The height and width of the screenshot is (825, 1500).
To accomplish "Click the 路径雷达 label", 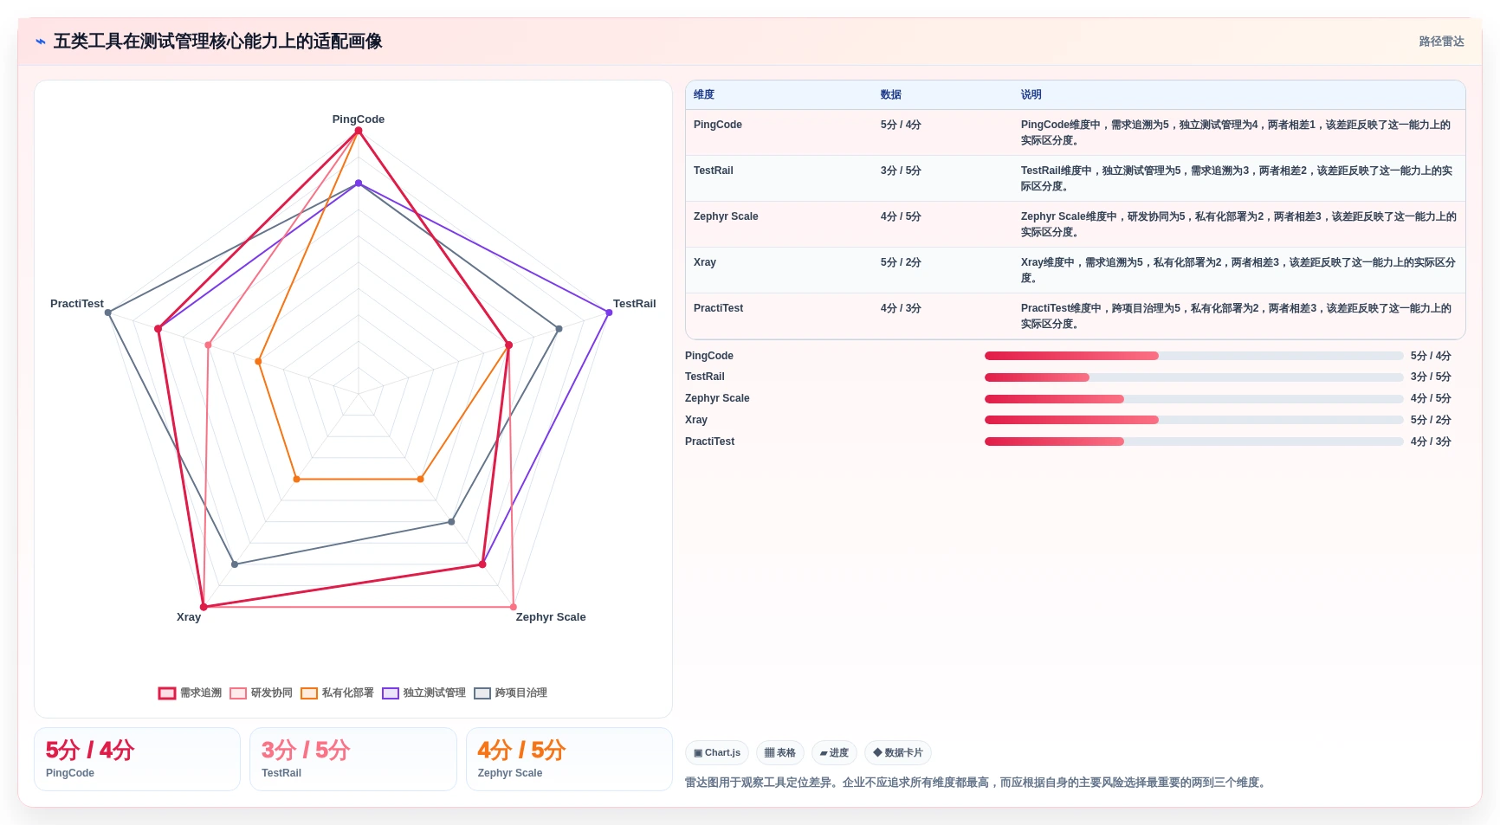I will [x=1441, y=42].
